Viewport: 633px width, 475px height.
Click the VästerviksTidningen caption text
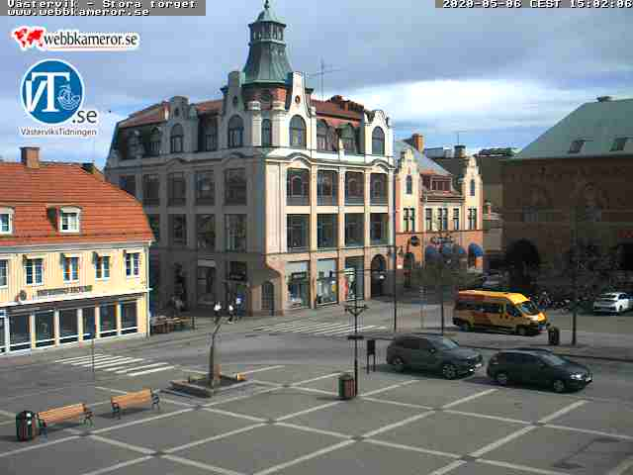(x=58, y=132)
